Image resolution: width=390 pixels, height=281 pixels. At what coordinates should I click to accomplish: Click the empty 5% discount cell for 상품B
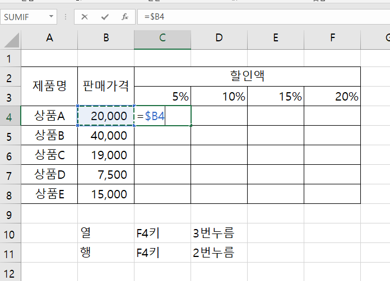162,135
